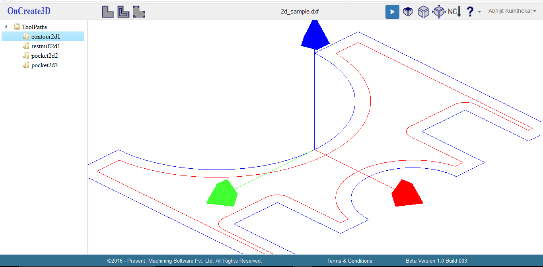This screenshot has height=267, width=543.
Task: Select the pocket2d3 toolpath
Action: point(44,65)
